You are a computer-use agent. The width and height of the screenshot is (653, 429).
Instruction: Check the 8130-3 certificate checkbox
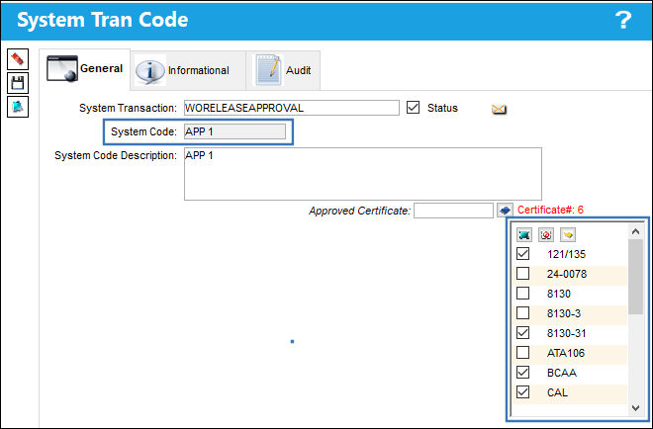pyautogui.click(x=522, y=313)
